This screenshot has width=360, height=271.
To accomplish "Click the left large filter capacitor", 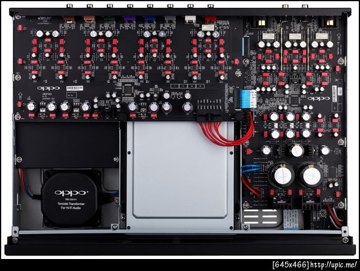I will point(281,175).
